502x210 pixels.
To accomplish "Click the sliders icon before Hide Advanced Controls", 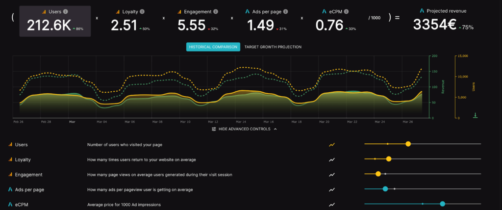I will tap(214, 129).
